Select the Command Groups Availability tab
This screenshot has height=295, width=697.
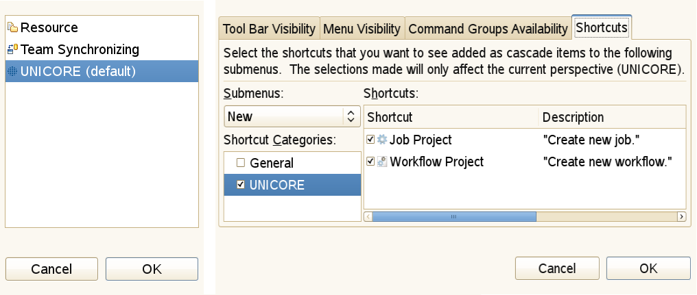click(488, 29)
